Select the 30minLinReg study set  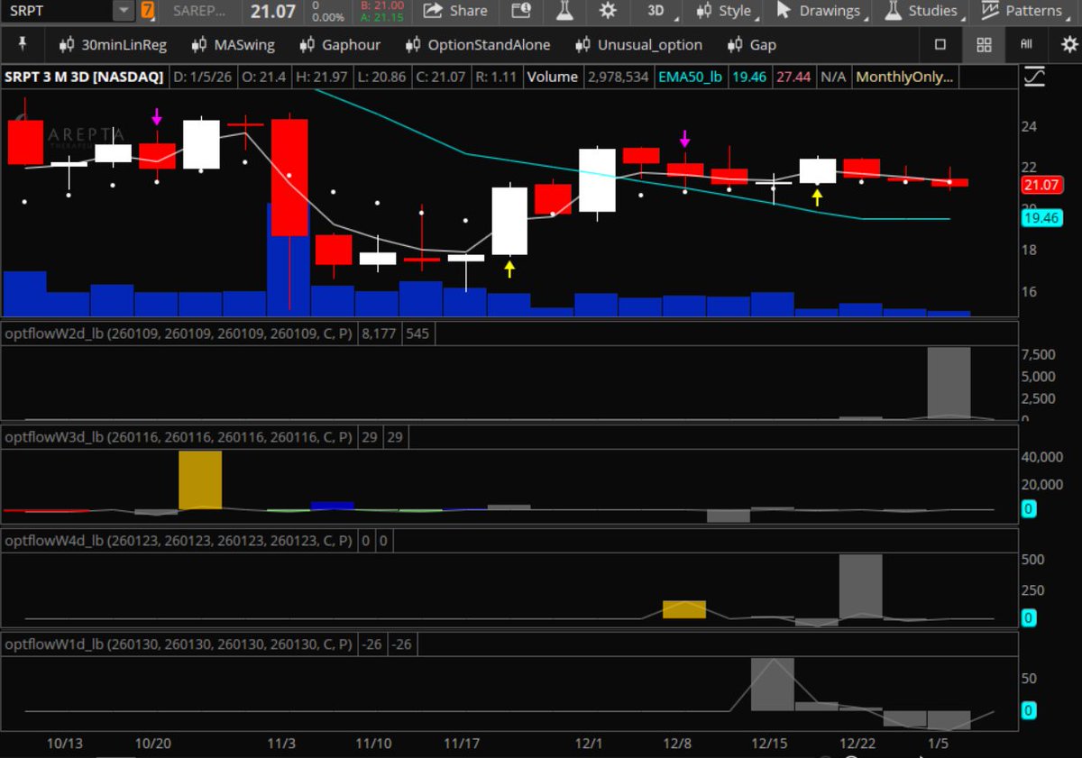click(x=113, y=45)
